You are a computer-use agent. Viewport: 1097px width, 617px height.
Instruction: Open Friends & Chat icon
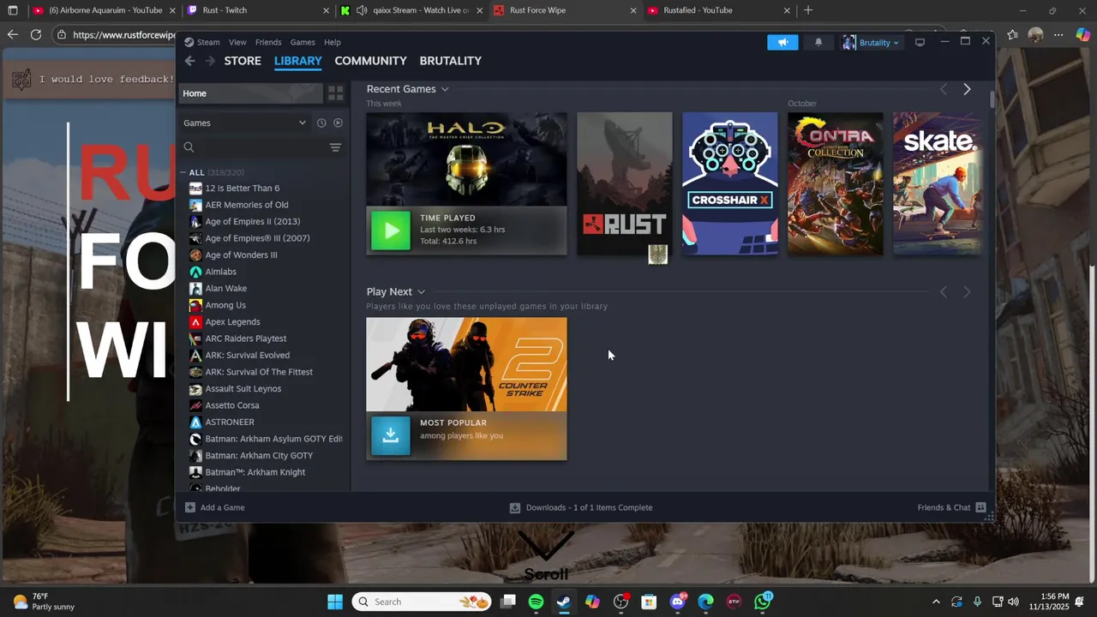(980, 507)
